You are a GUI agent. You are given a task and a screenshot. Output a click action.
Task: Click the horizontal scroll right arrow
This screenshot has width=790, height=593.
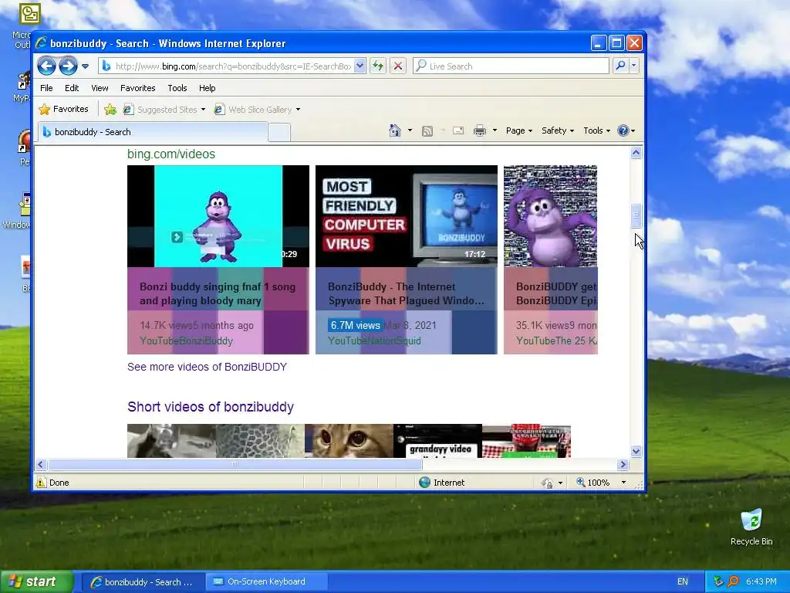tap(623, 464)
